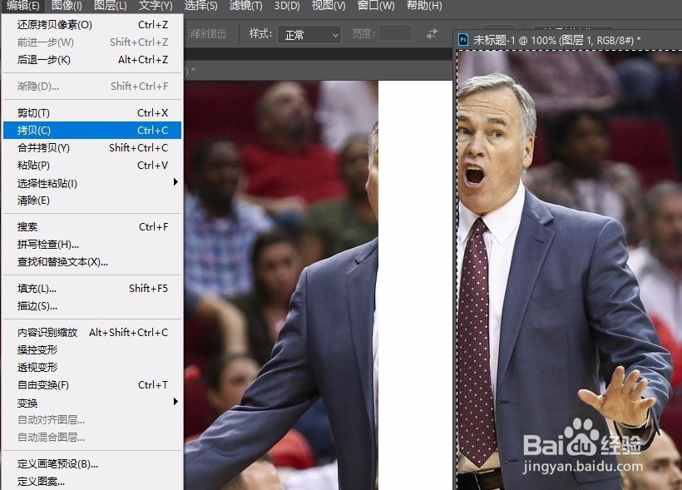Open the 视图(V) menu
This screenshot has width=682, height=490.
pyautogui.click(x=329, y=6)
